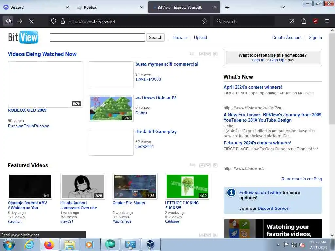Viewport: 335px width, 251px height.
Task: Open Windows Media Player on taskbar
Action: (x=90, y=244)
